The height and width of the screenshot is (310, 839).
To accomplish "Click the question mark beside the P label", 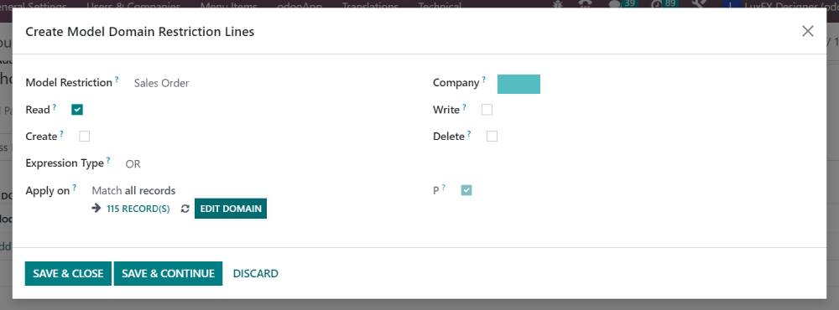I will coord(444,187).
